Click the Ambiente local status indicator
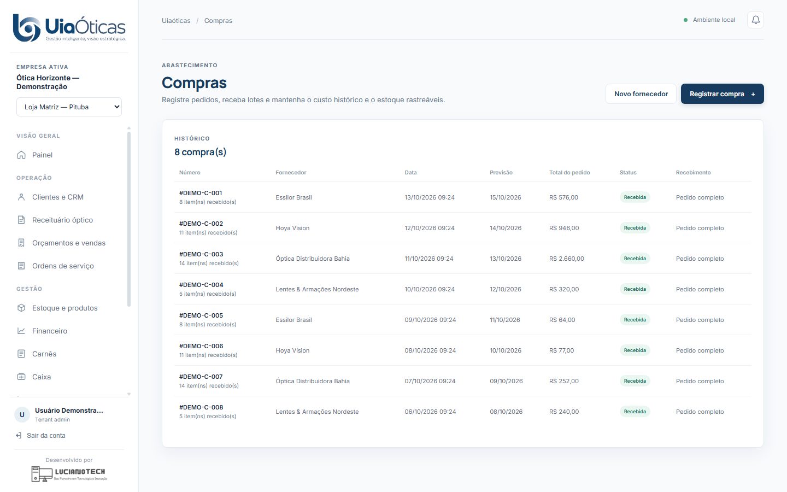787x492 pixels. [x=709, y=20]
